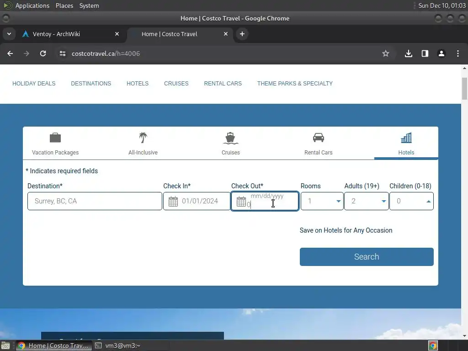This screenshot has width=468, height=351.
Task: Bookmark this page with the star icon
Action: (x=386, y=53)
